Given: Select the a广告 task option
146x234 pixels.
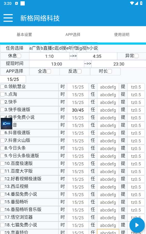Looking at the screenshot, I should tap(35, 48).
